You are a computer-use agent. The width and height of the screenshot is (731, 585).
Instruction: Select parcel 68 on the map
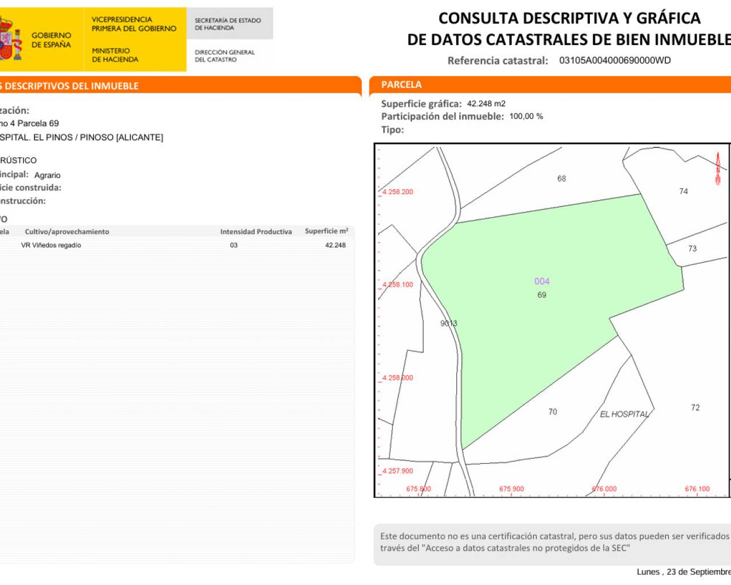point(561,179)
